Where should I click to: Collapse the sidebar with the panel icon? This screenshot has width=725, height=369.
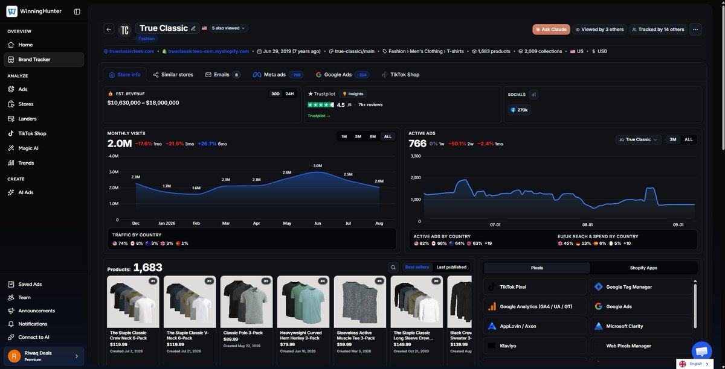(77, 11)
